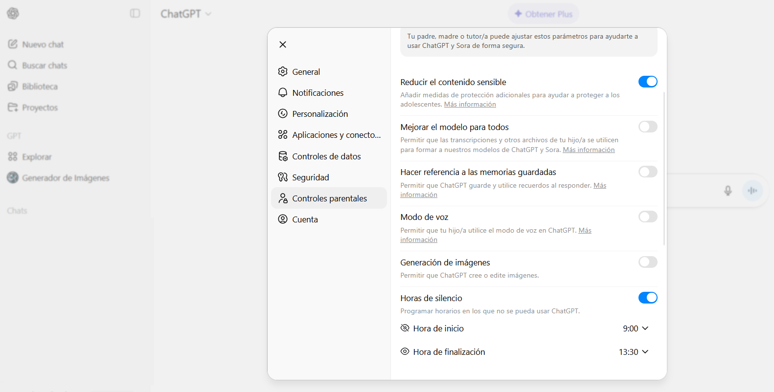Click the Controles de datos database icon
Image resolution: width=774 pixels, height=392 pixels.
[x=283, y=156]
